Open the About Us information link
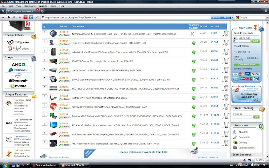The width and height of the screenshot is (269, 168). [x=243, y=132]
